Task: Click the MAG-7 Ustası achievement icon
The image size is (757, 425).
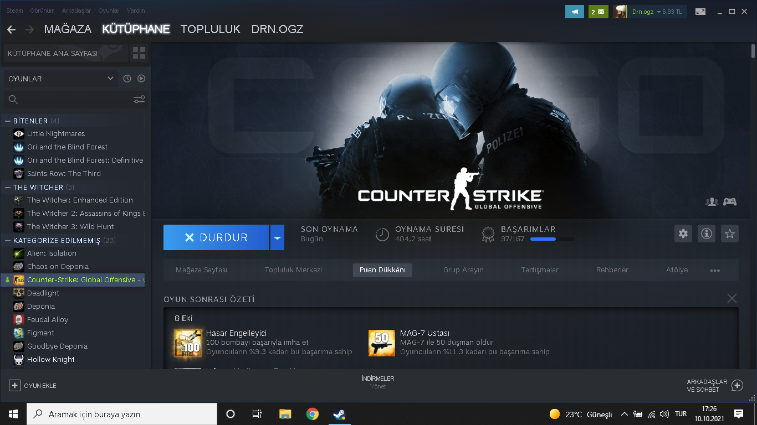Action: [x=382, y=343]
